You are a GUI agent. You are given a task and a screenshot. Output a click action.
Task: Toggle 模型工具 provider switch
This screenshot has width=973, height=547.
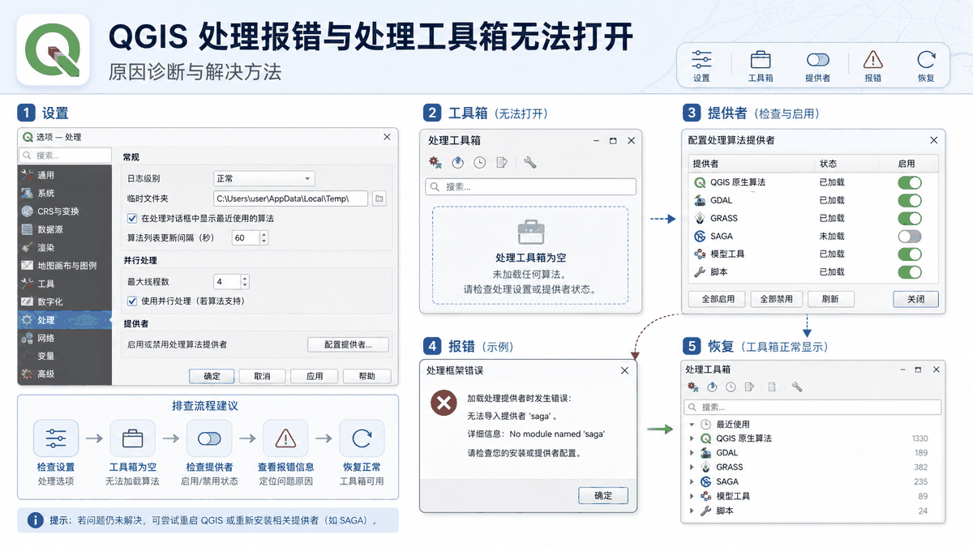coord(909,254)
